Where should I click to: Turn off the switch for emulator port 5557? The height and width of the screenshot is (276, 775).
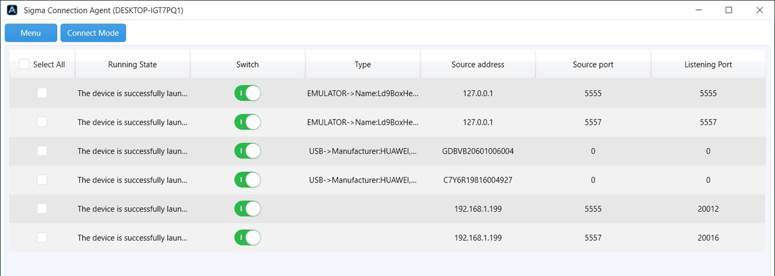click(247, 122)
